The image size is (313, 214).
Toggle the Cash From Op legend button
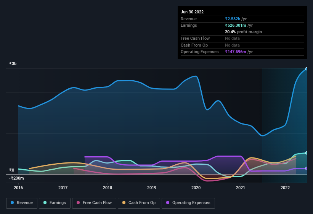(139, 203)
